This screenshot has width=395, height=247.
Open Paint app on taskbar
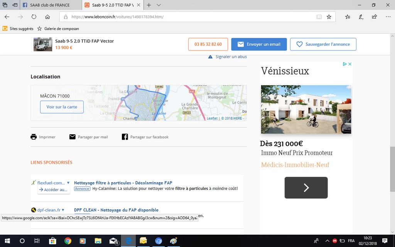[x=174, y=241]
